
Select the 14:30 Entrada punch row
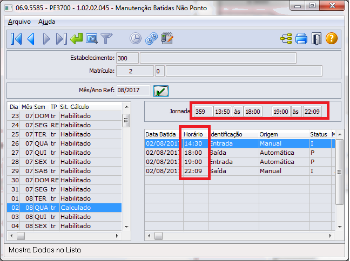[240, 143]
